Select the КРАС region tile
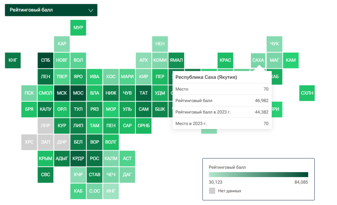This screenshot has height=205, width=337. pyautogui.click(x=226, y=60)
